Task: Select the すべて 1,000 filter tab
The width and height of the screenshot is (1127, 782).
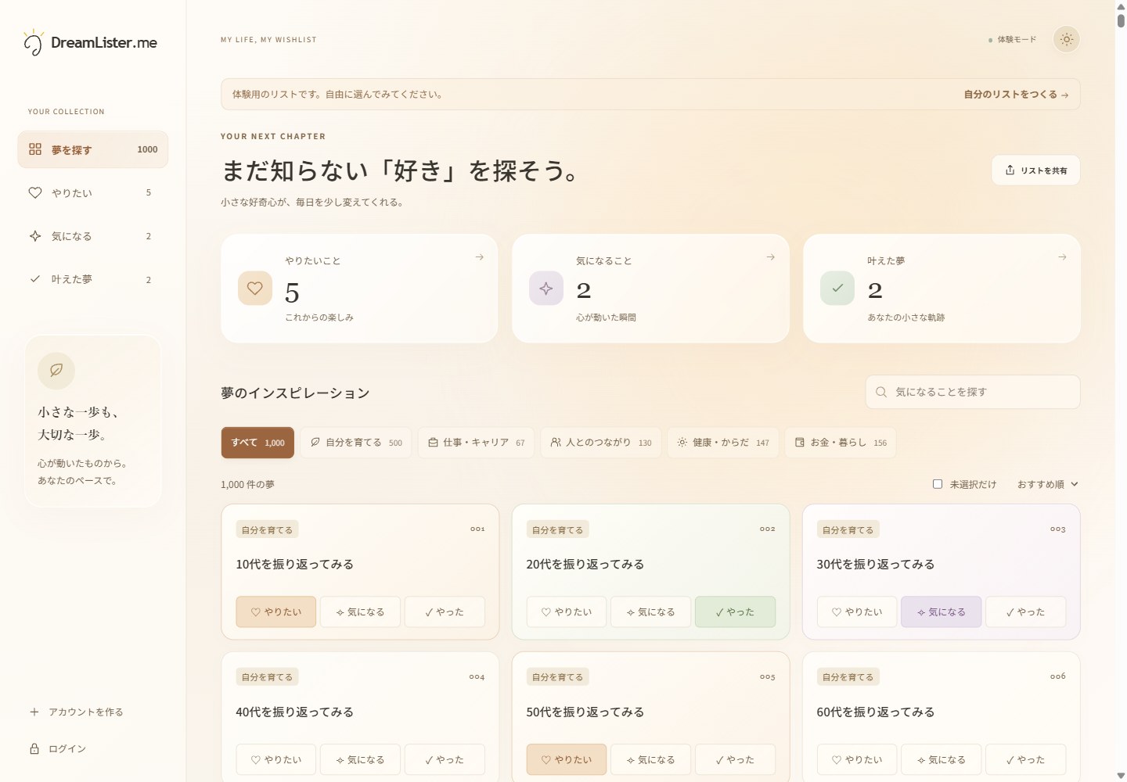Action: 257,443
